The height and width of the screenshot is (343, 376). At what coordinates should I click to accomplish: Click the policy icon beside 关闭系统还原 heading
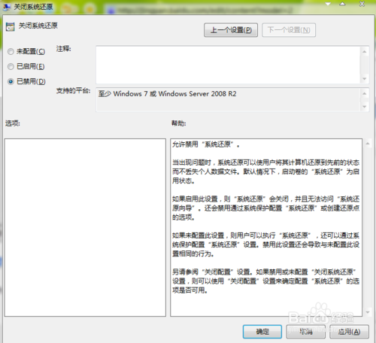11,27
